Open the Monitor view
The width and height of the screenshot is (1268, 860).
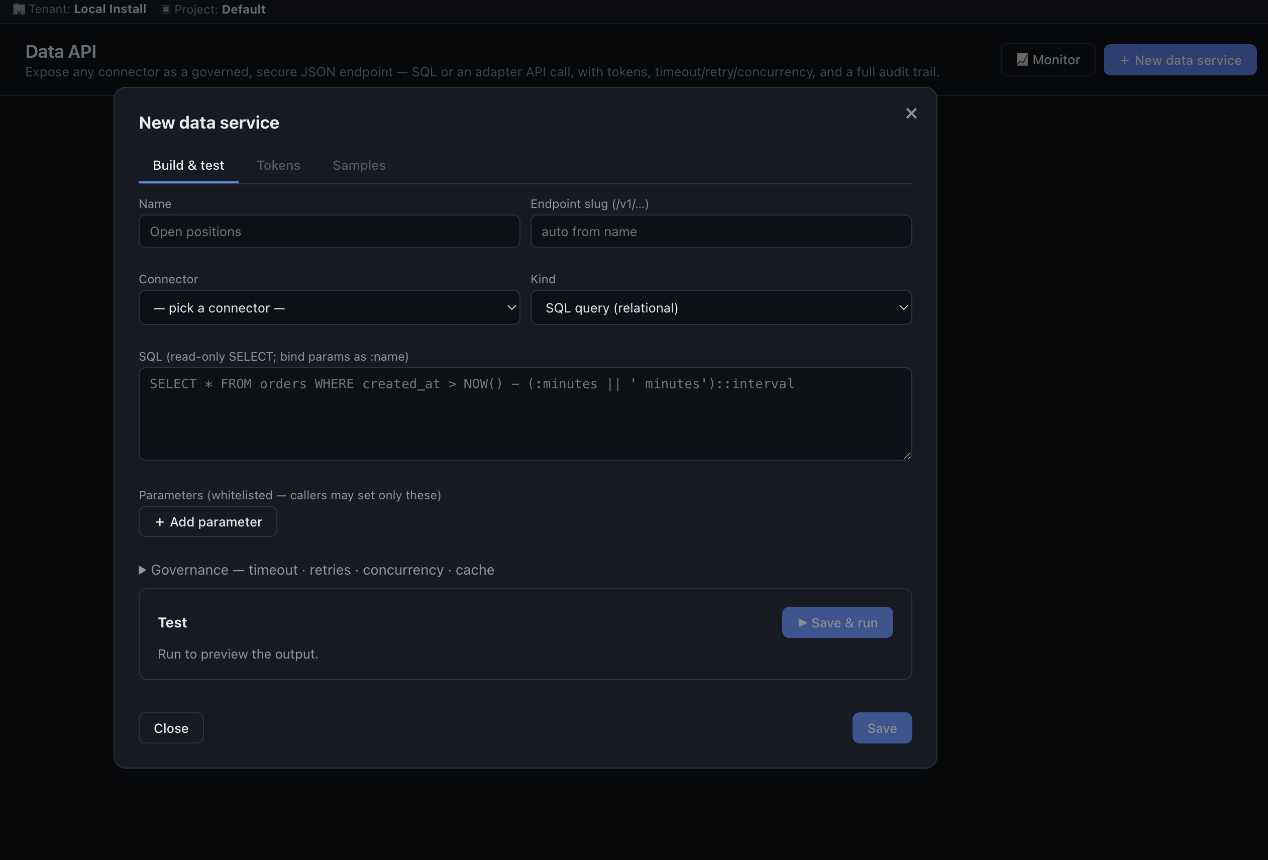coord(1047,60)
